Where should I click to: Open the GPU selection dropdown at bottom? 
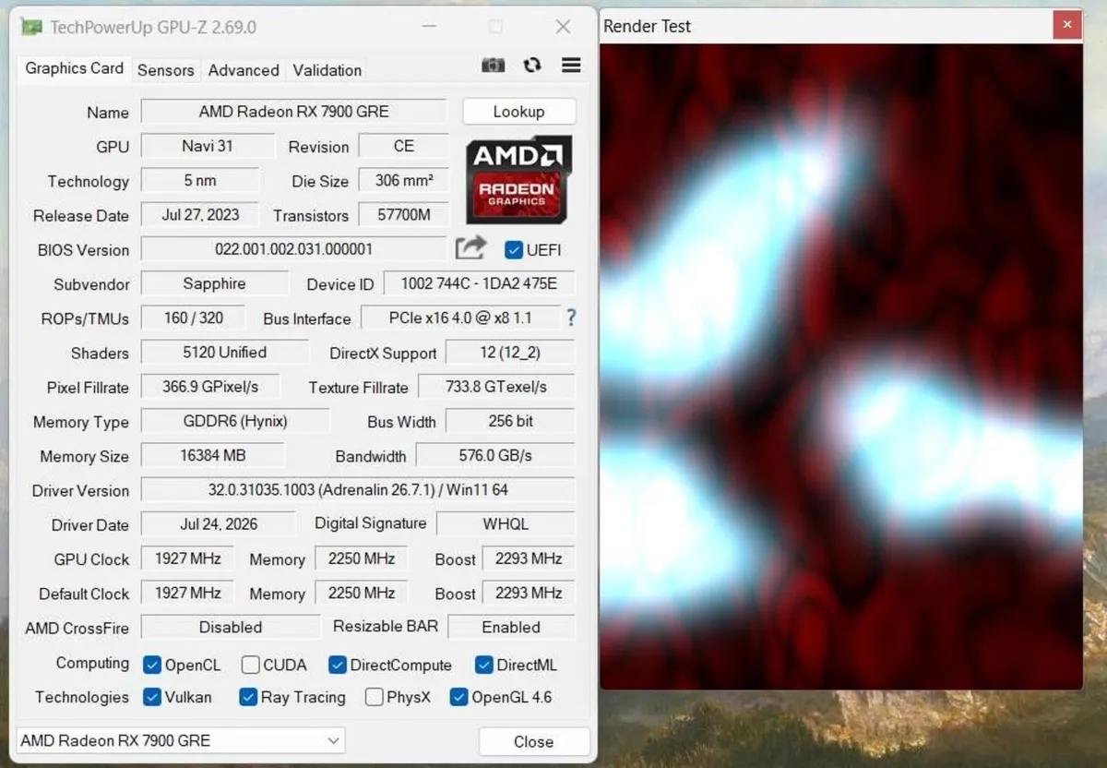click(181, 740)
